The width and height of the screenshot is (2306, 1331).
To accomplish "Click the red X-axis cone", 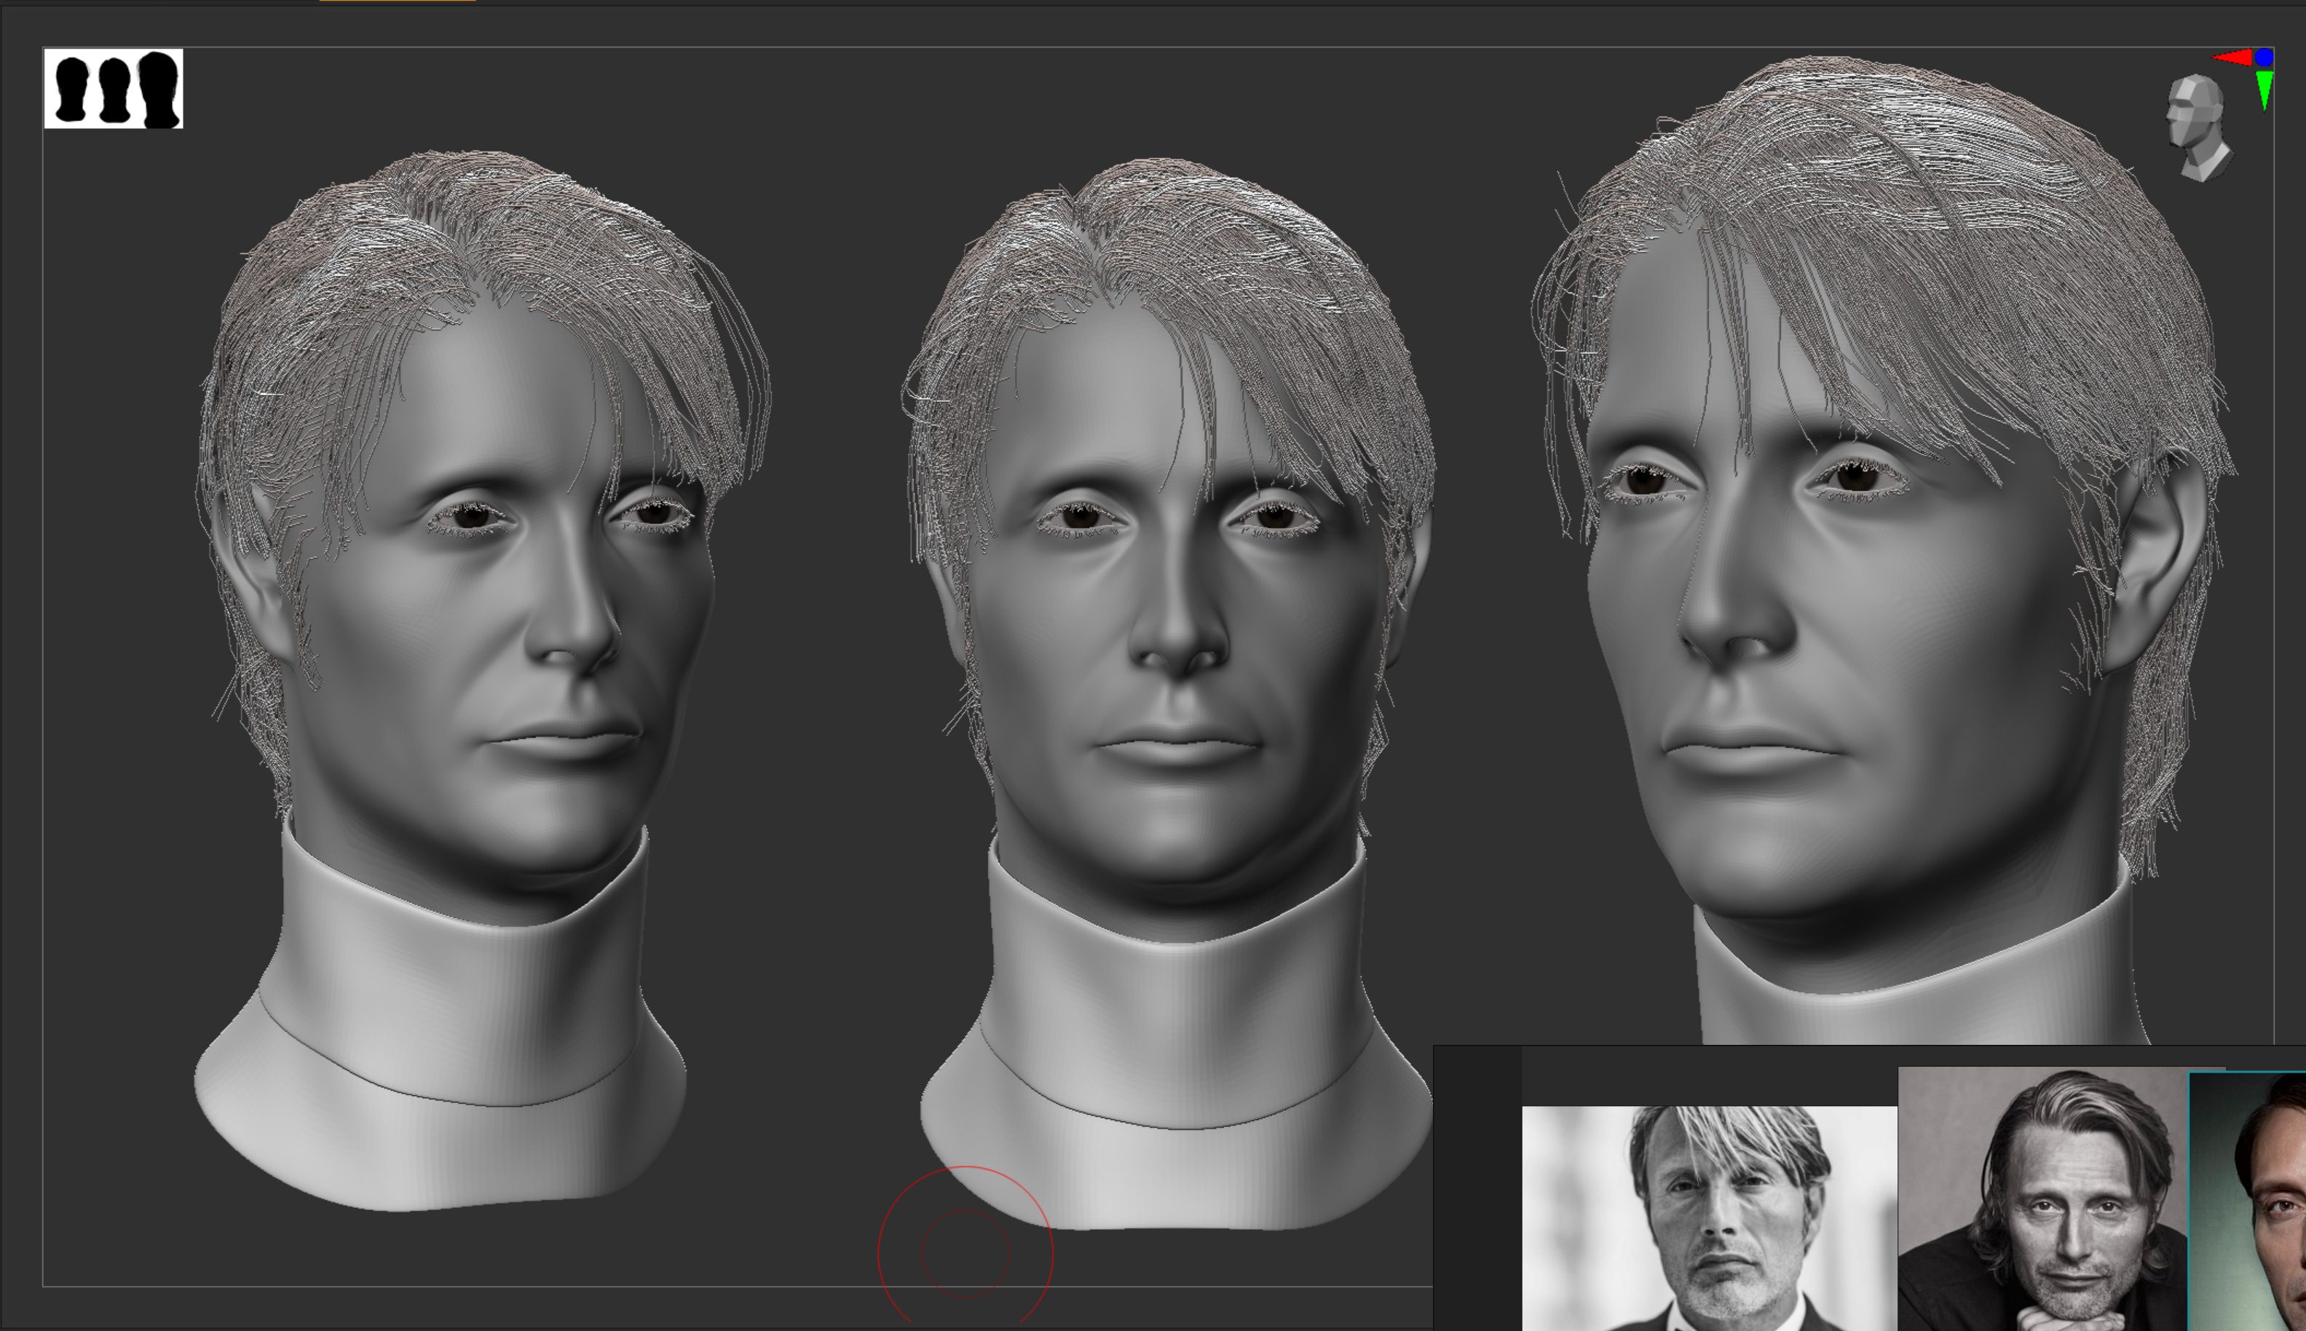I will coord(2232,58).
